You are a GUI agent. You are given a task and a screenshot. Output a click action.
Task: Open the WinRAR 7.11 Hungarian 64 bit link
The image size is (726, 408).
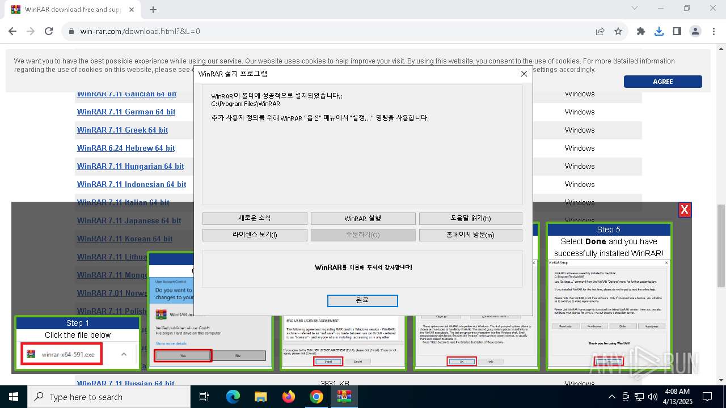(130, 166)
